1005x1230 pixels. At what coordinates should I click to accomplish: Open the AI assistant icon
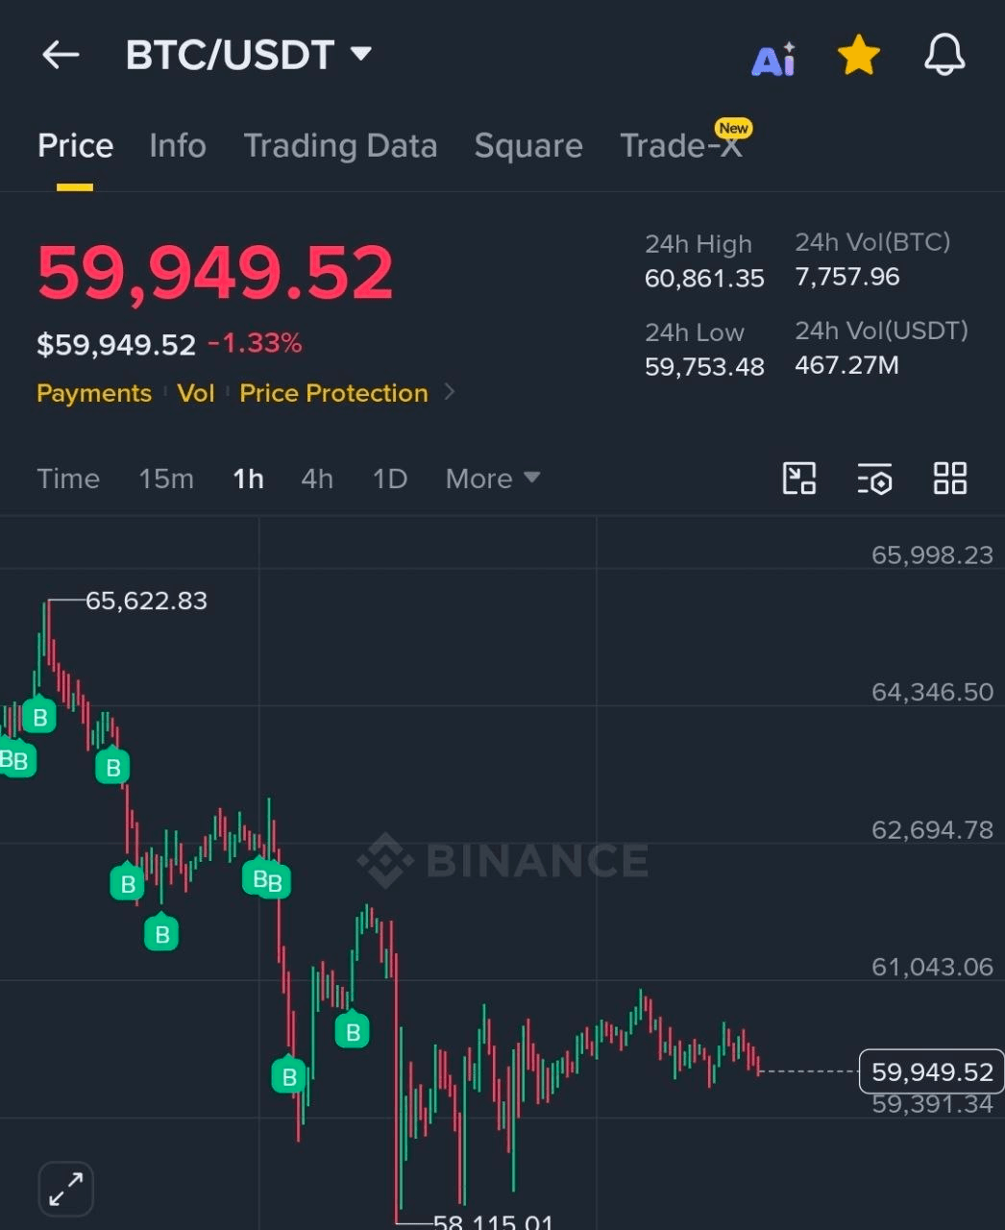coord(773,59)
